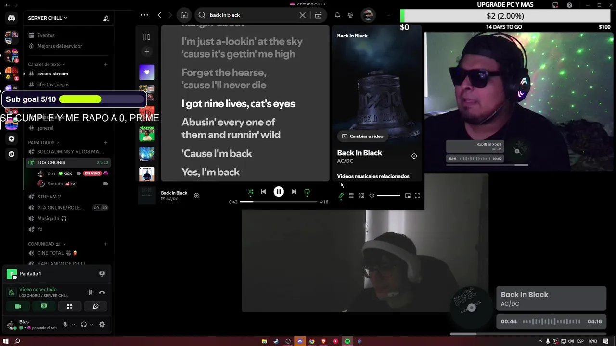Open connect to a device

361,196
